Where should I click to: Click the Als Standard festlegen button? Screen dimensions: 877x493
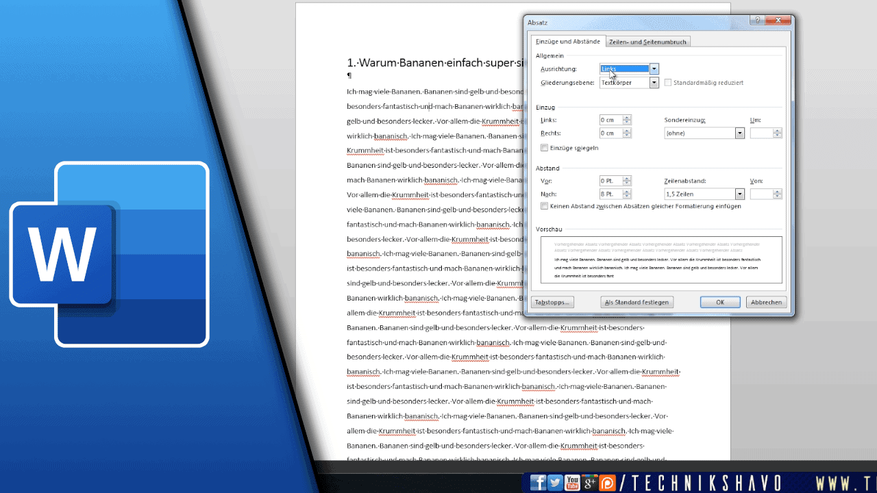(637, 302)
